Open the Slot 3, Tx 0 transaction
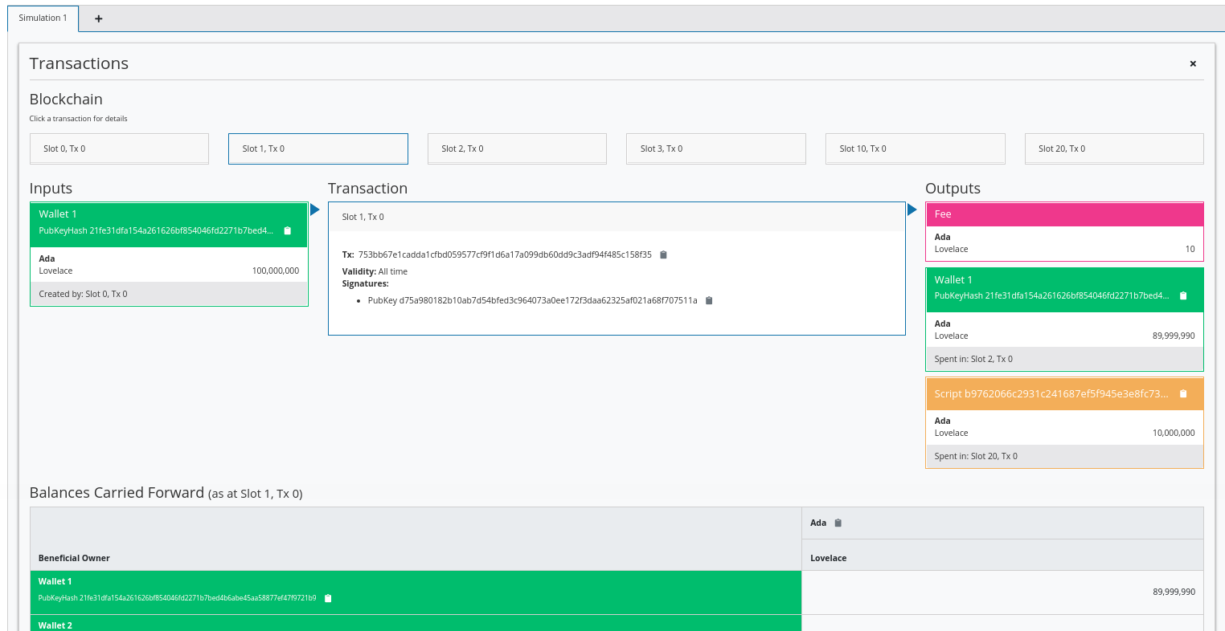The image size is (1225, 631). (x=715, y=149)
